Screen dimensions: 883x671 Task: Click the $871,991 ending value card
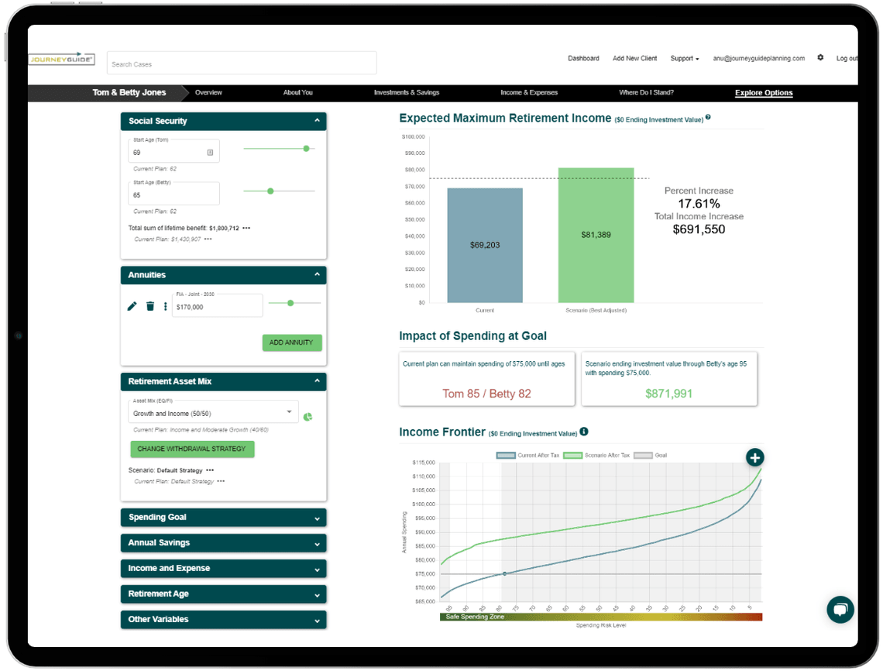[x=669, y=379]
